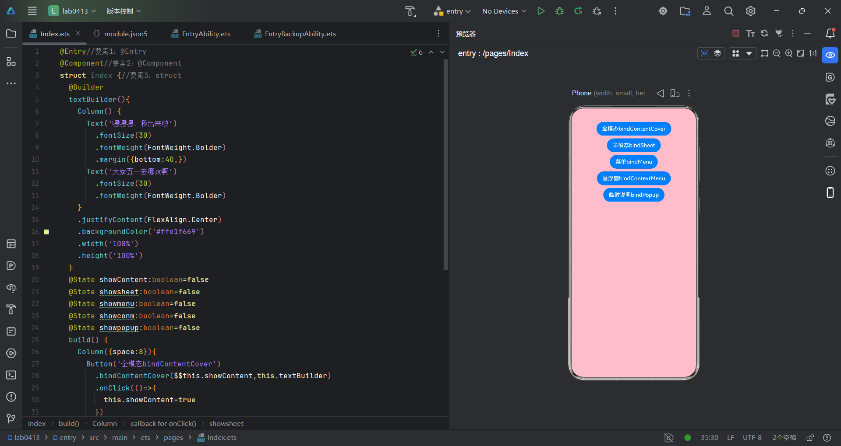The width and height of the screenshot is (841, 446).
Task: Toggle the inspector eye mode in previewer
Action: 704,53
